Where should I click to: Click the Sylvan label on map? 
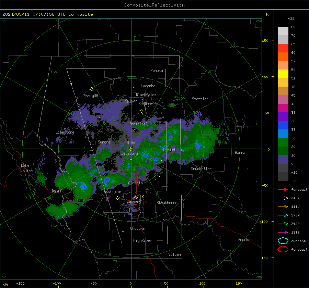131,101
